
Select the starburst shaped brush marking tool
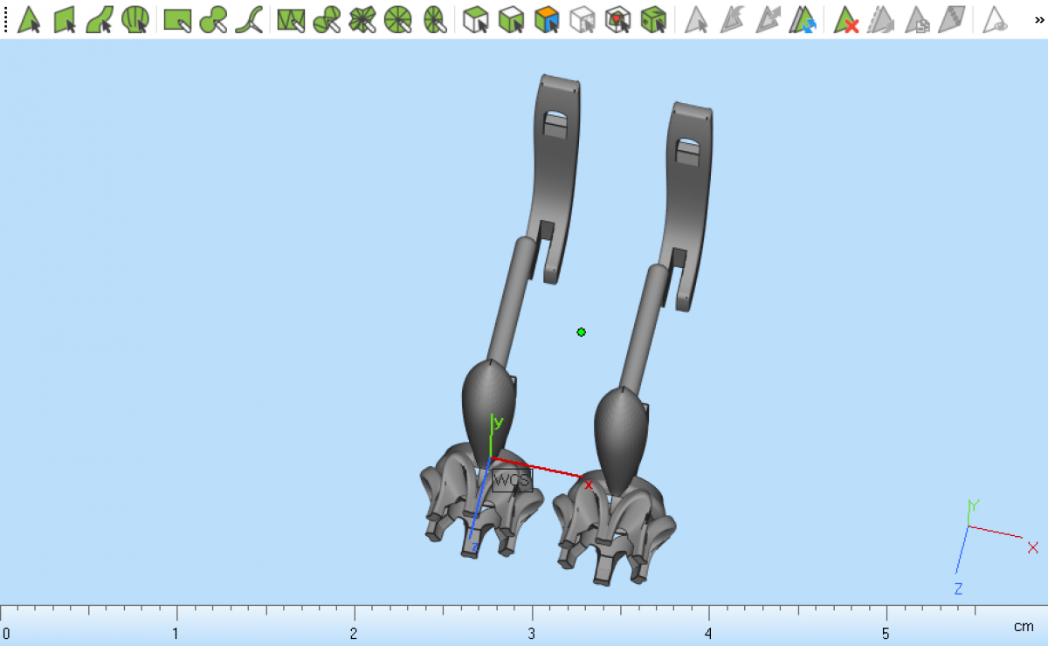coord(362,19)
